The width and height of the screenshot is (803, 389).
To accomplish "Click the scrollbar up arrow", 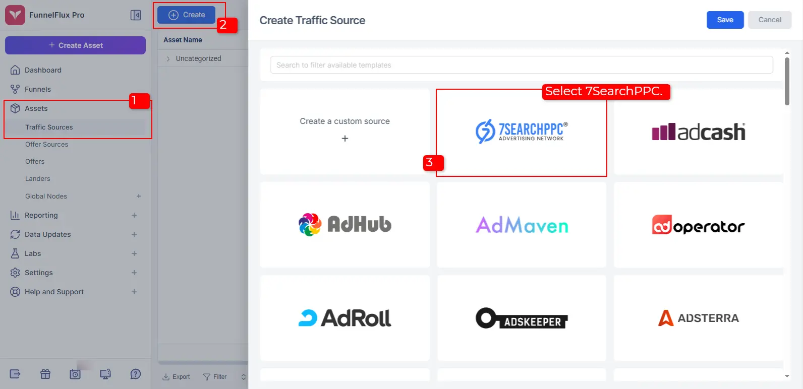I will coord(787,52).
